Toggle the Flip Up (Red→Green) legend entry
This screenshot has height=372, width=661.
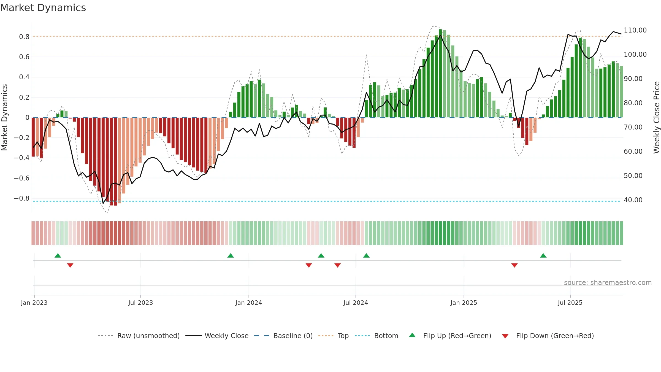pyautogui.click(x=450, y=336)
